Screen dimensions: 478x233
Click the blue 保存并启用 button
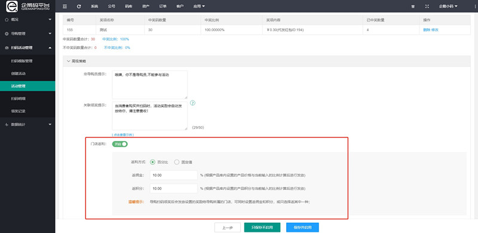click(302, 228)
